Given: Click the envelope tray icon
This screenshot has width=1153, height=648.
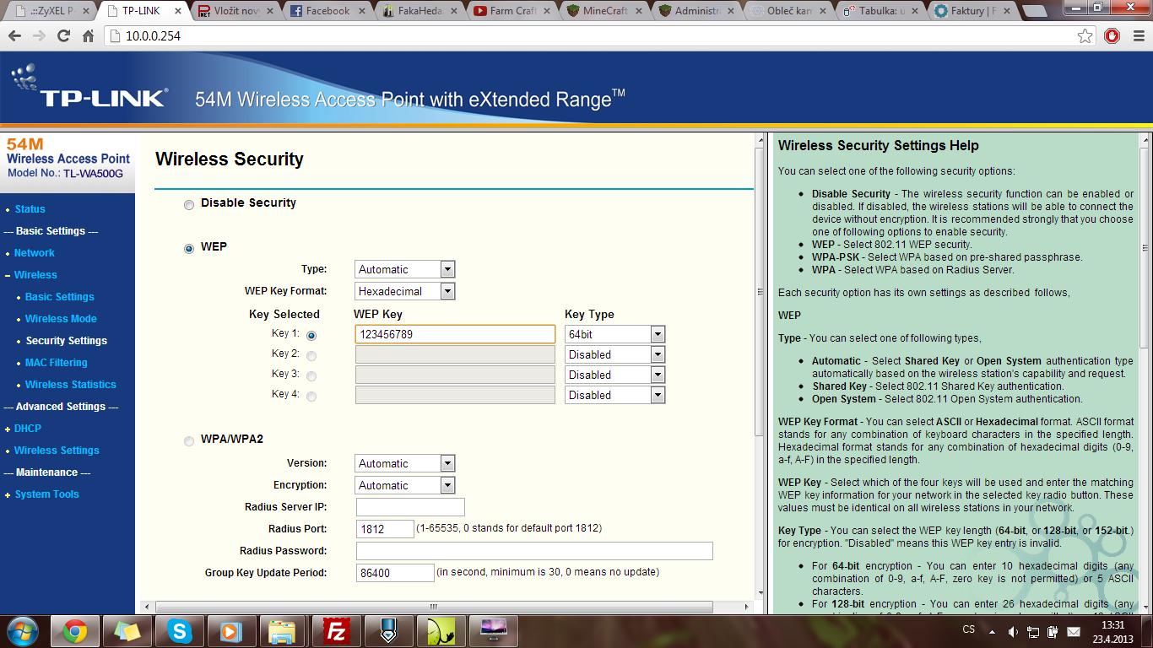Looking at the screenshot, I should pos(1074,631).
